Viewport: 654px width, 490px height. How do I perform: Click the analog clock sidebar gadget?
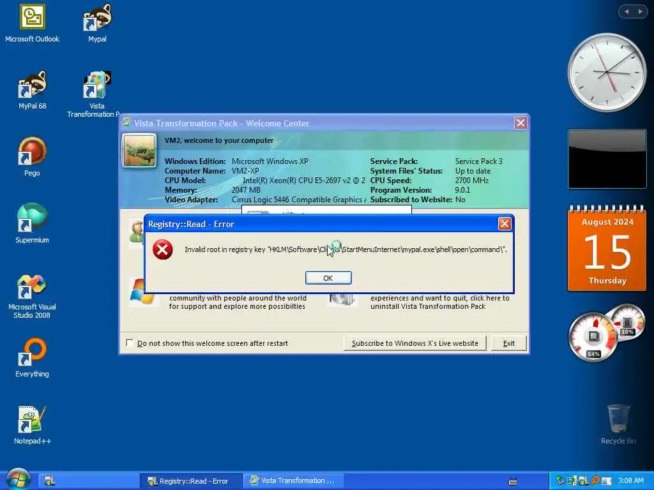607,73
